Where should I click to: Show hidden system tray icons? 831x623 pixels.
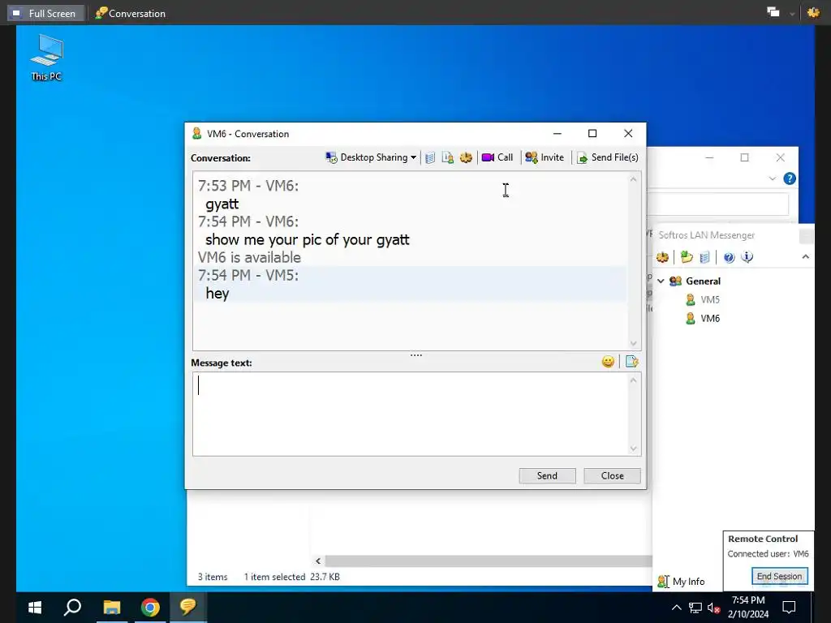click(676, 608)
